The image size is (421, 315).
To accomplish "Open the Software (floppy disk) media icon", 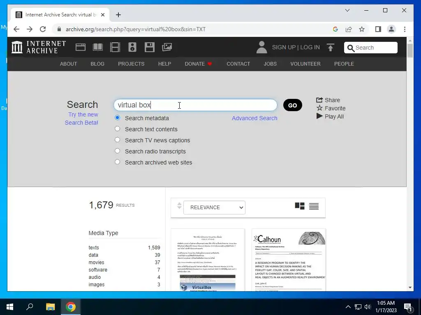I will click(150, 47).
